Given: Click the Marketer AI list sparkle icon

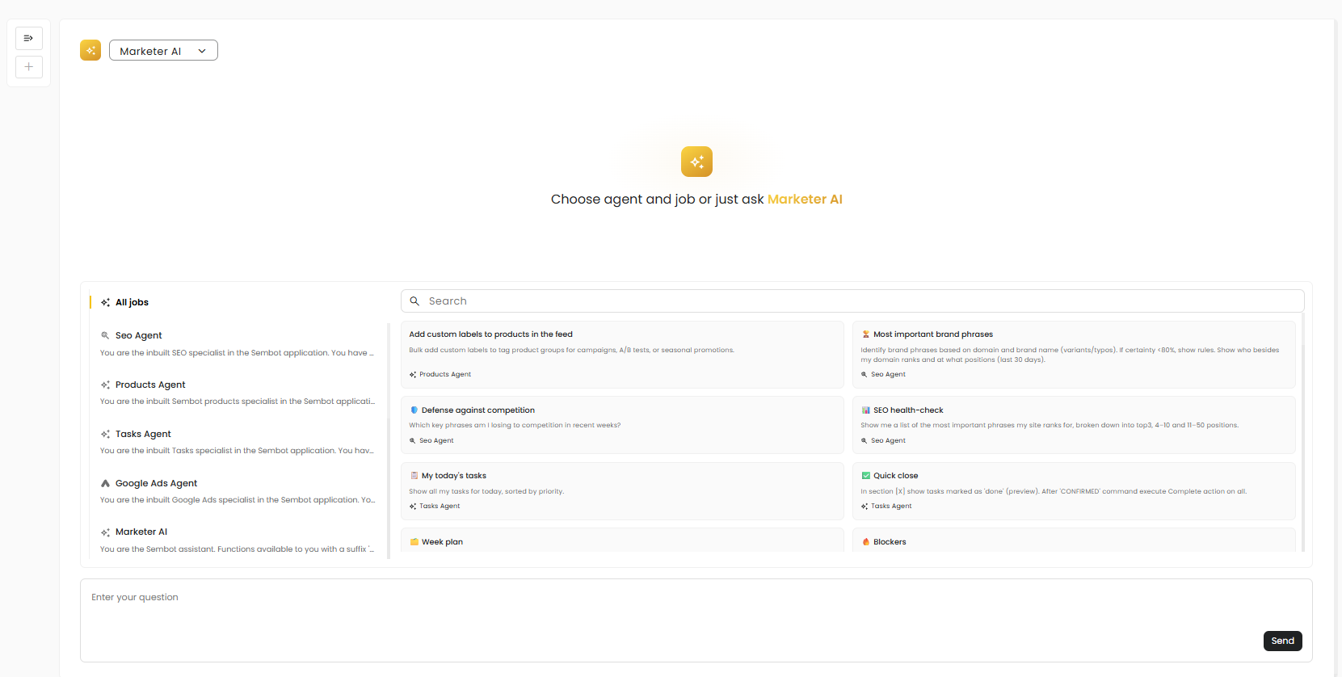Looking at the screenshot, I should pos(105,532).
